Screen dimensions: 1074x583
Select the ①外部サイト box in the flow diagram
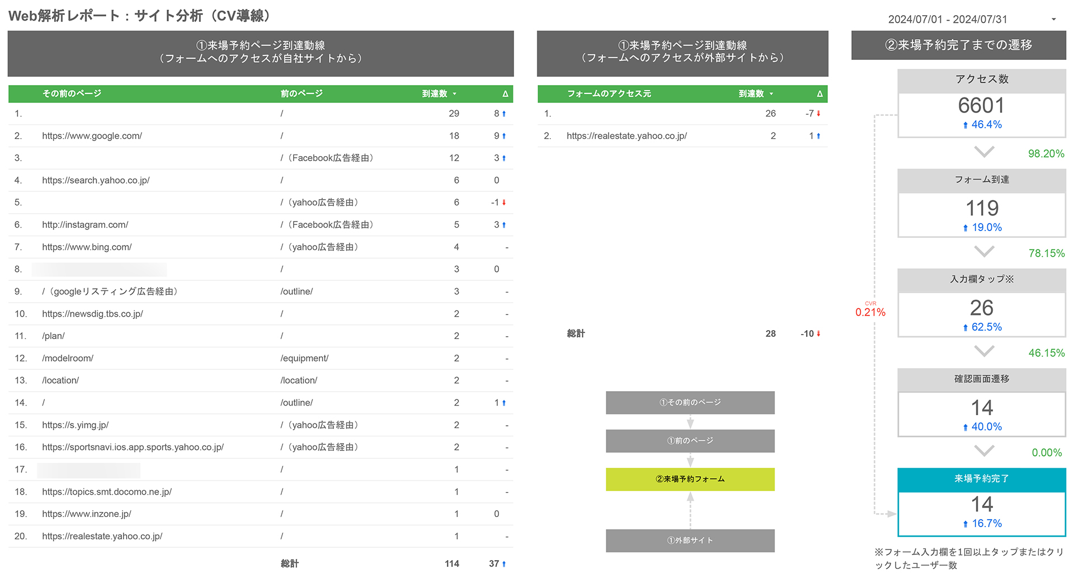pos(690,540)
